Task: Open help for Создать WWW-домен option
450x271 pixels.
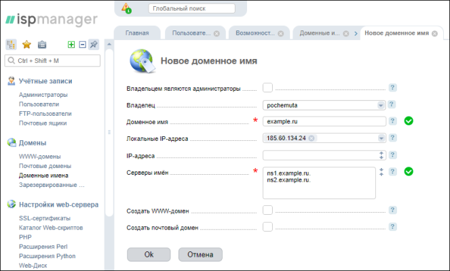Action: tap(392, 210)
